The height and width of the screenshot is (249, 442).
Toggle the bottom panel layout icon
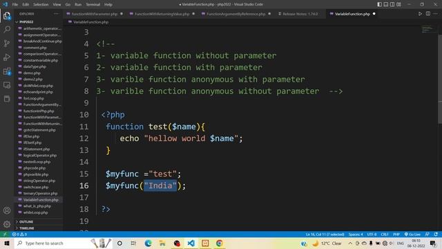[x=386, y=4]
